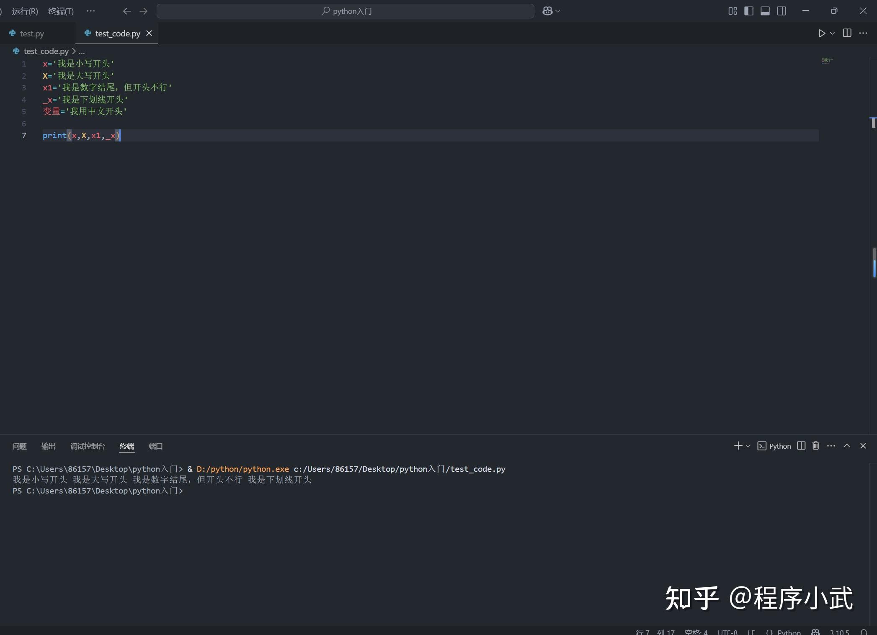The height and width of the screenshot is (635, 877).
Task: Toggle primary side bar visibility
Action: tap(749, 11)
